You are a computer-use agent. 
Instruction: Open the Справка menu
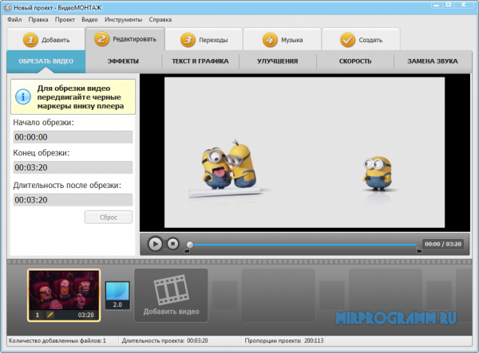160,19
